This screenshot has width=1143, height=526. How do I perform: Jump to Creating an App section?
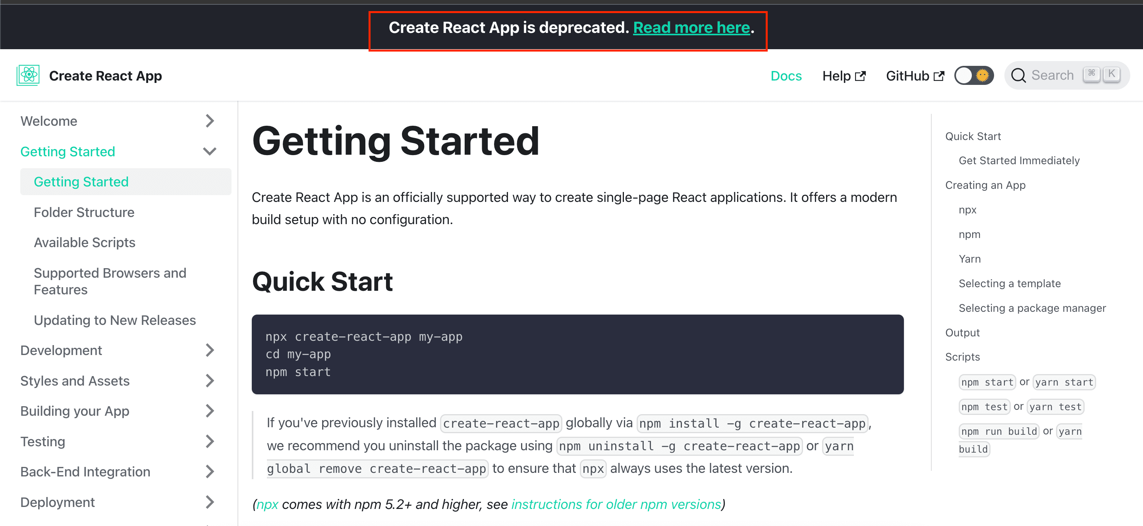pyautogui.click(x=985, y=185)
